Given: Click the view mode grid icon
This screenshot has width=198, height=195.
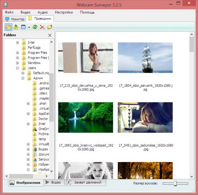Looking at the screenshot, I should [23, 27].
